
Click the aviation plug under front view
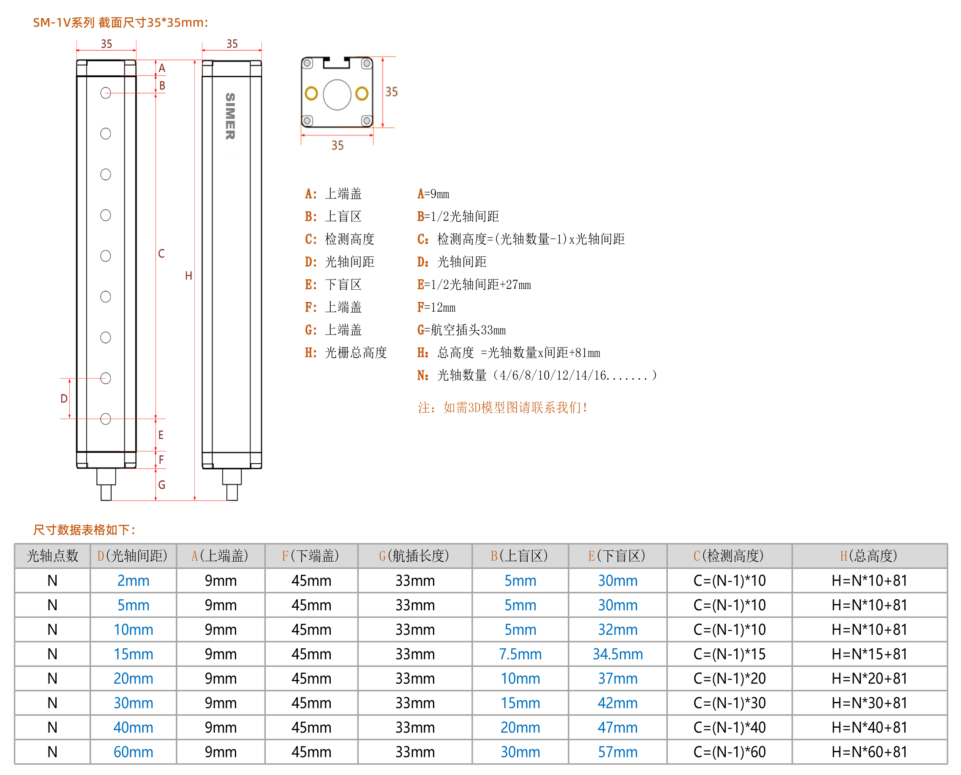[x=106, y=485]
